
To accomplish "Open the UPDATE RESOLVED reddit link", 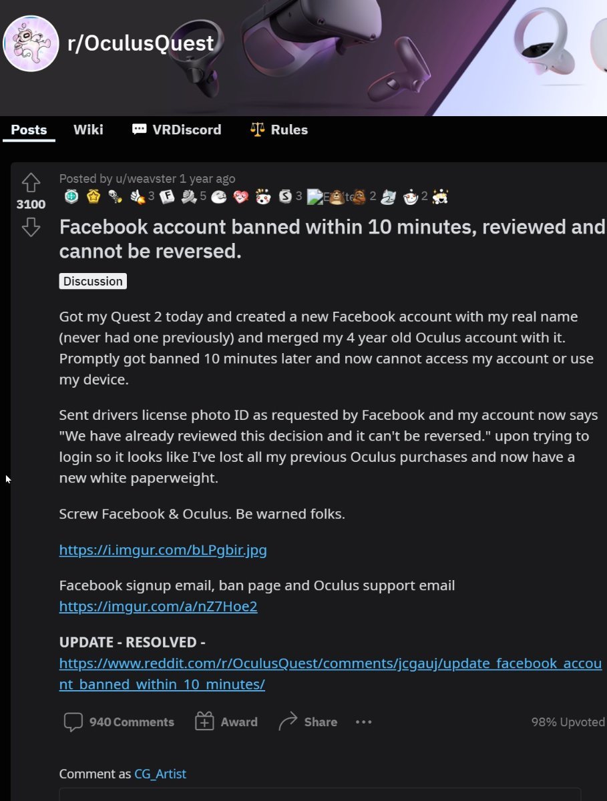I will coord(331,674).
